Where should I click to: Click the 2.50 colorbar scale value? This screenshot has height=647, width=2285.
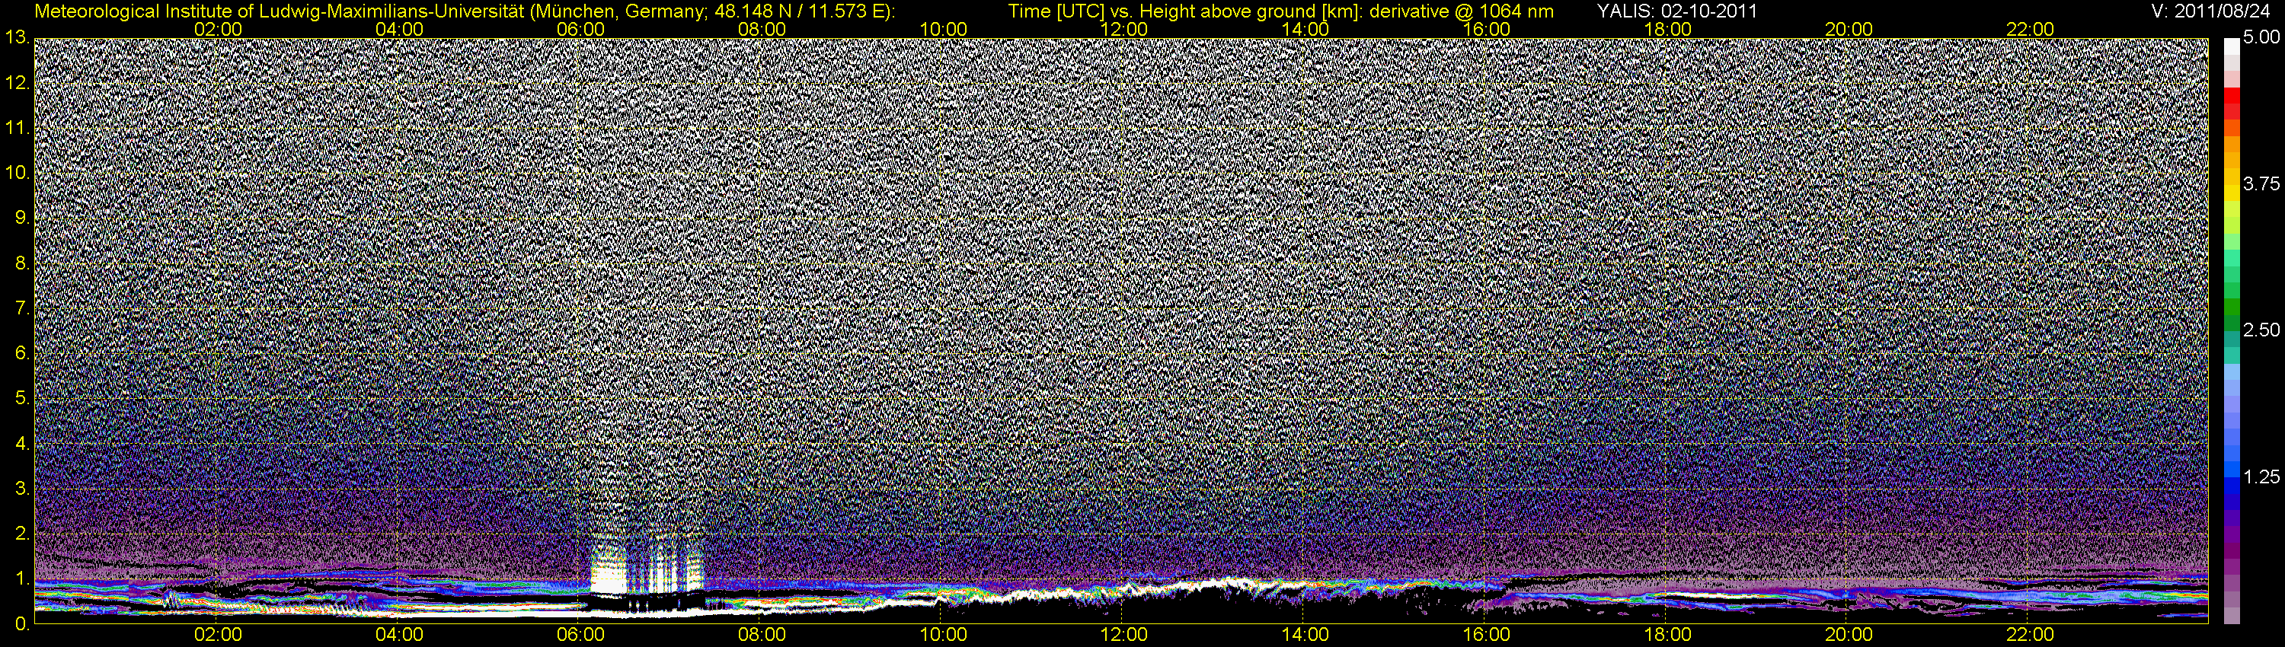tap(2261, 330)
